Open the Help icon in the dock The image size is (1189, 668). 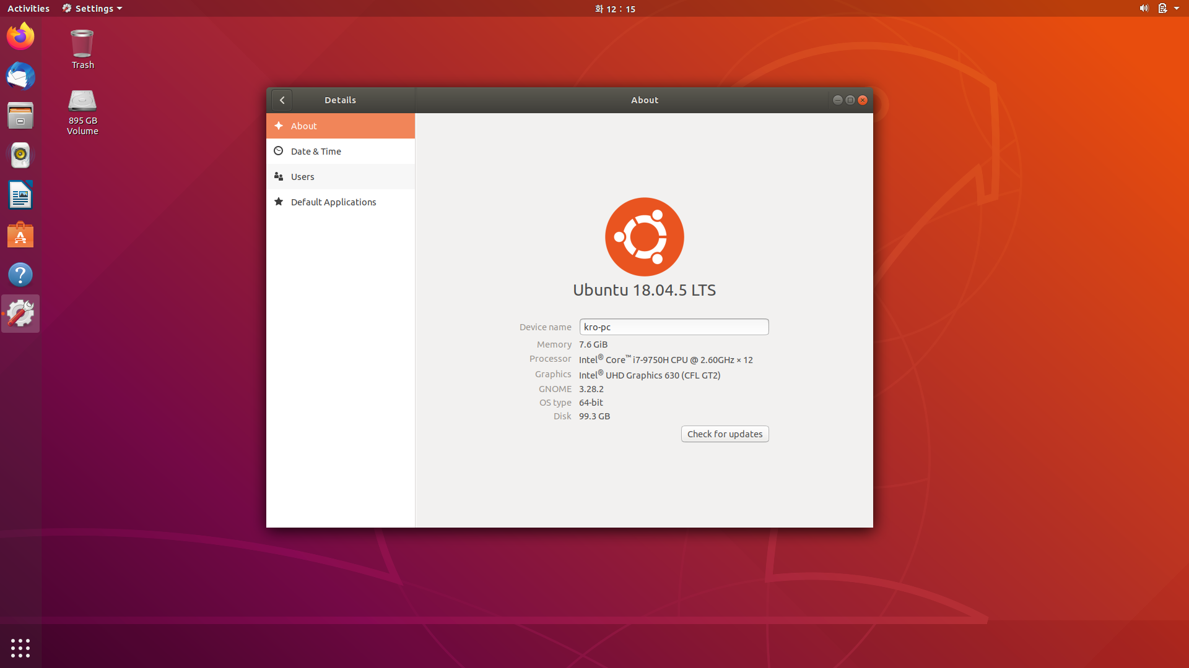tap(20, 275)
